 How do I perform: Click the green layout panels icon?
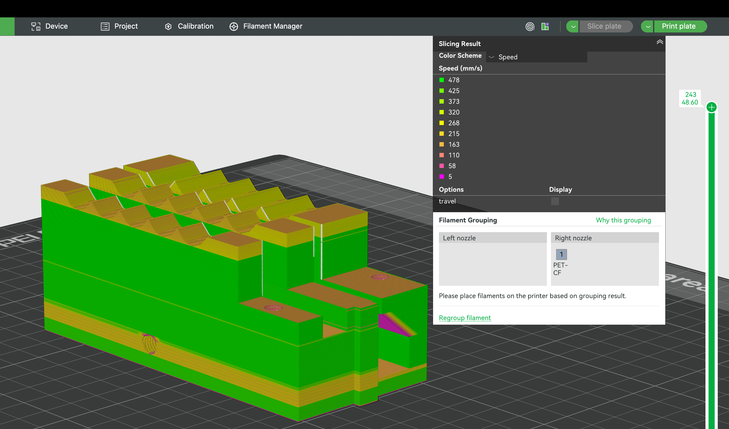pos(545,27)
